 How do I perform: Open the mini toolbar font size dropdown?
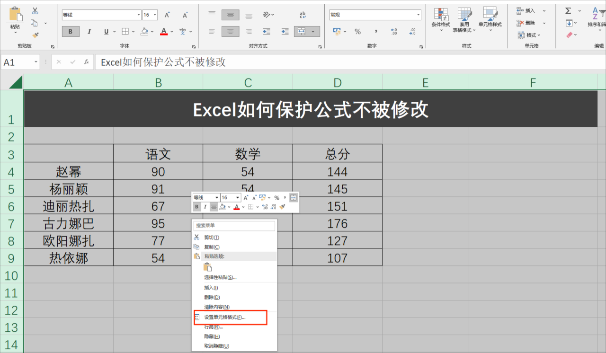[x=238, y=197]
